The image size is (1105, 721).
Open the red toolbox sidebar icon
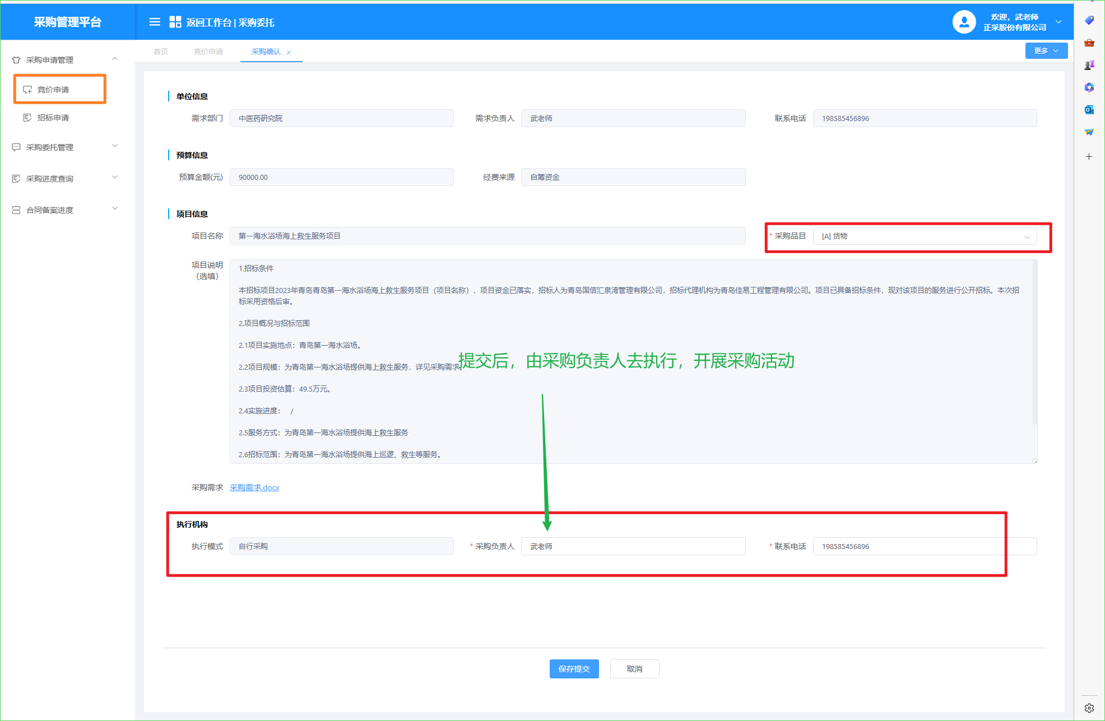click(x=1089, y=43)
